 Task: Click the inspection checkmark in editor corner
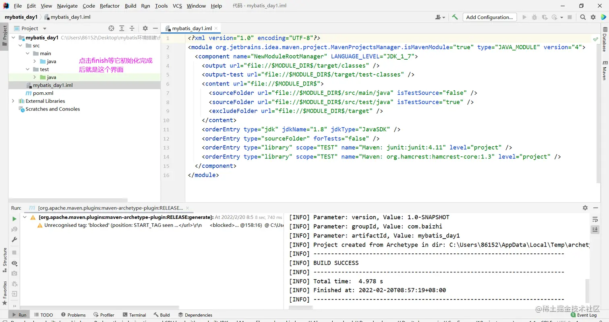pos(595,39)
